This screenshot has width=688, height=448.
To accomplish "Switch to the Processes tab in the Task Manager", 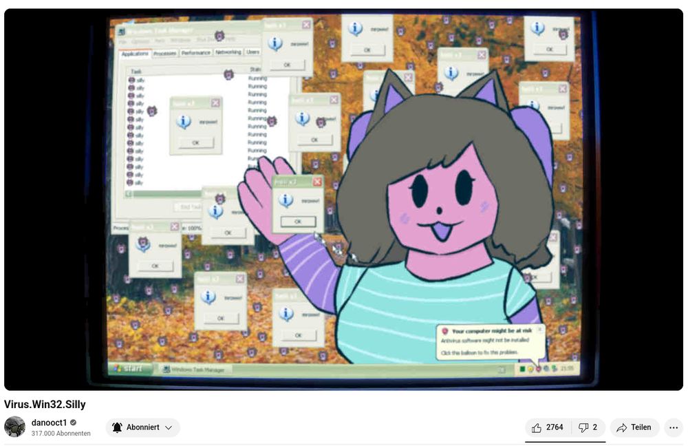I will click(165, 53).
